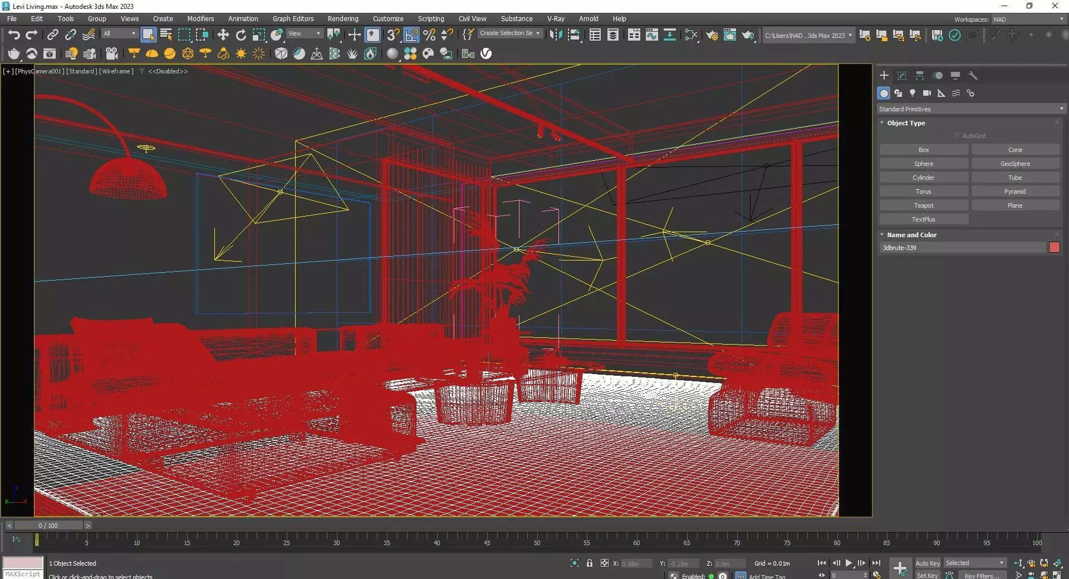The height and width of the screenshot is (579, 1069).
Task: Click the red object color swatch
Action: tap(1054, 248)
